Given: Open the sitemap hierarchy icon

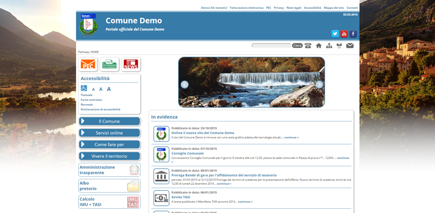Looking at the screenshot, I should [x=329, y=46].
